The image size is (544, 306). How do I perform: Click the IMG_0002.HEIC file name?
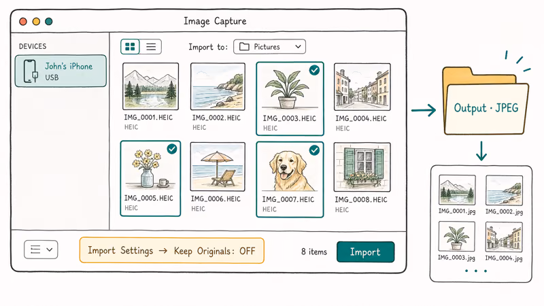(216, 118)
